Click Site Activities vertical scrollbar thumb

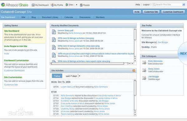click(135, 88)
